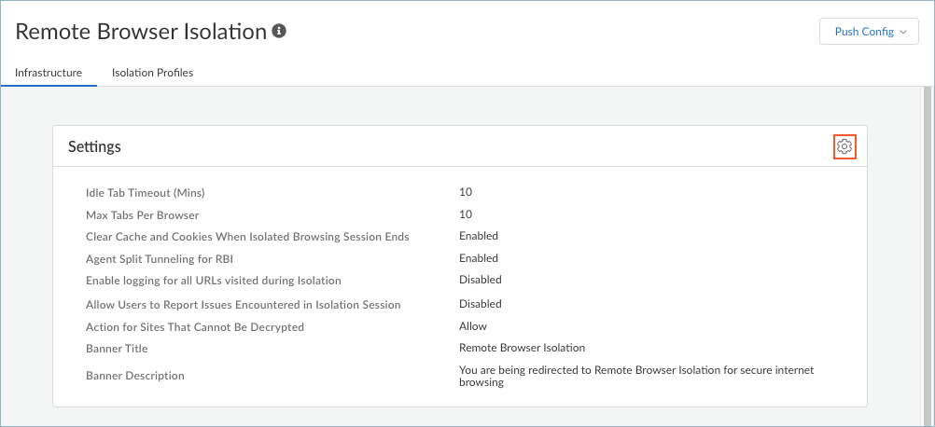The image size is (935, 427).
Task: Open the Isolation Profiles tab
Action: 152,73
